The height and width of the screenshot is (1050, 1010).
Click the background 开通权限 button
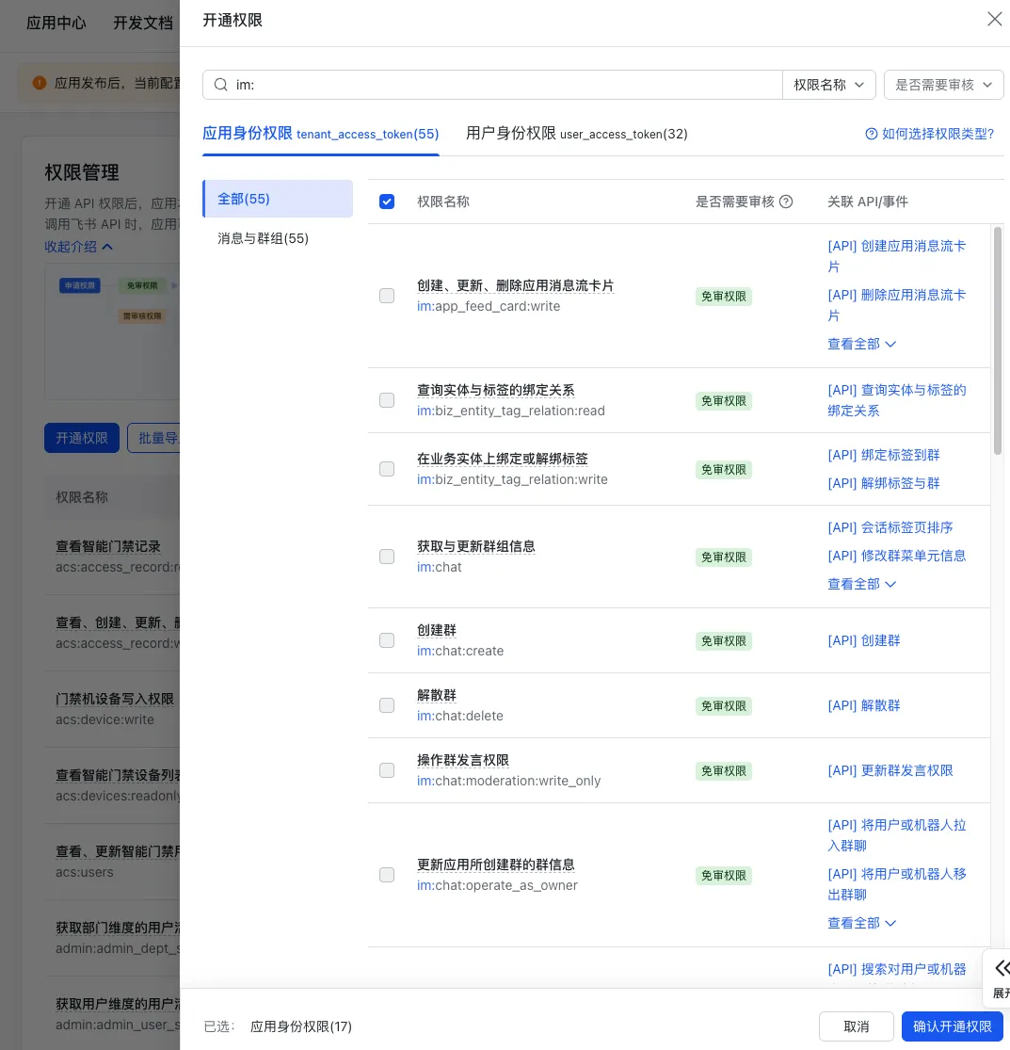82,438
